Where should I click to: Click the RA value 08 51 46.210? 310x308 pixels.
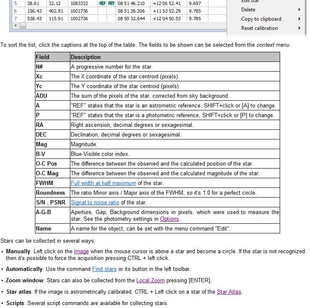(131, 3)
